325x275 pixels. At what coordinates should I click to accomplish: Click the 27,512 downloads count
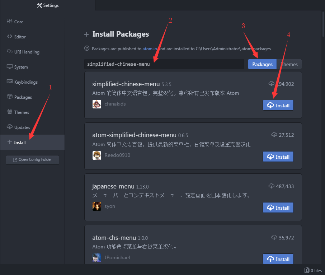[286, 135]
